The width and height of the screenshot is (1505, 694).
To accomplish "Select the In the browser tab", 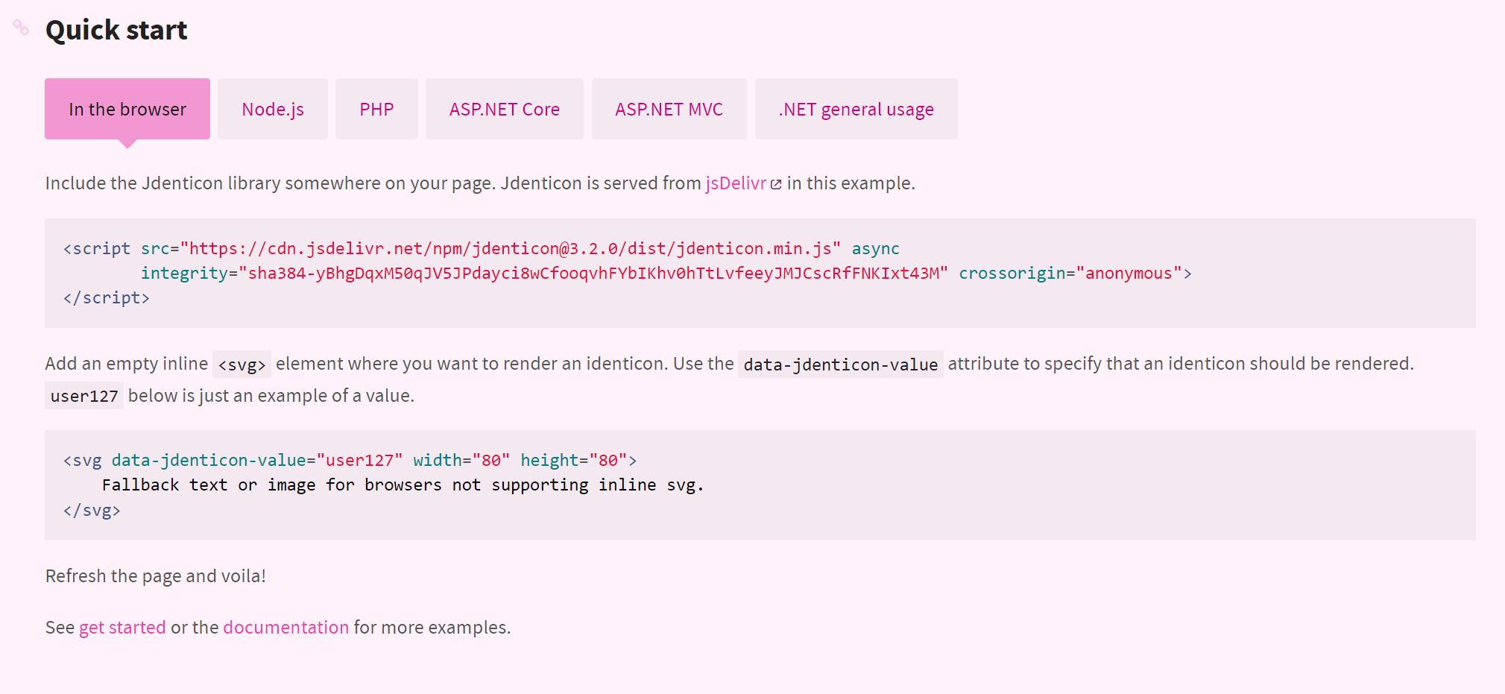I will (127, 109).
